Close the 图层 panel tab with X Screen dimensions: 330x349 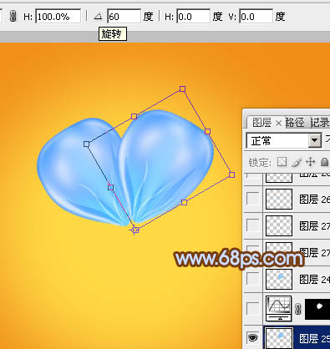pyautogui.click(x=278, y=123)
